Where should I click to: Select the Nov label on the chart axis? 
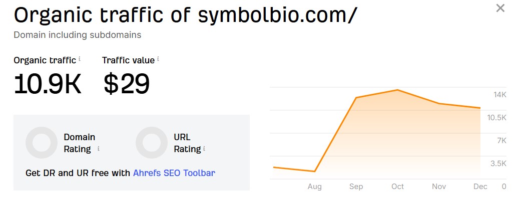click(x=439, y=187)
